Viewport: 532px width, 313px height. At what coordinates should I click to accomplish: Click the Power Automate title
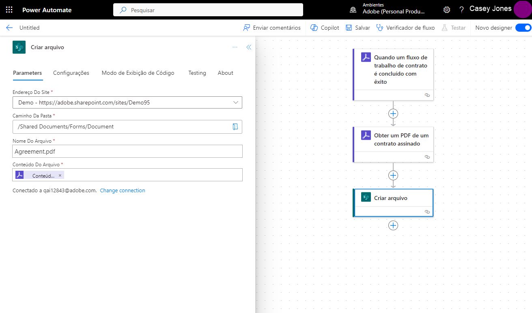tap(47, 10)
